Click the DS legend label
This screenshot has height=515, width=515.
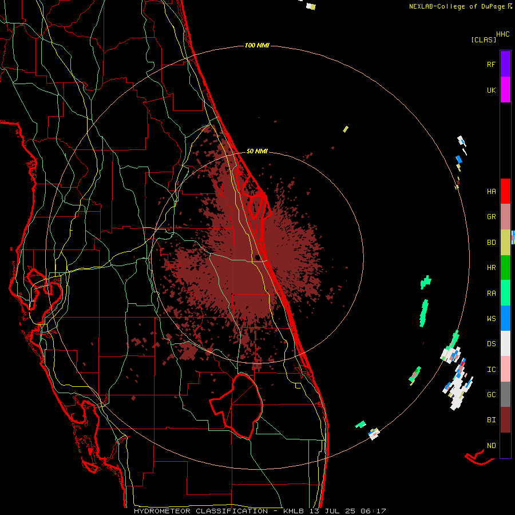(491, 343)
